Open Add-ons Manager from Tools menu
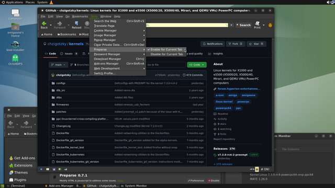The height and width of the screenshot is (188, 335). [x=118, y=64]
